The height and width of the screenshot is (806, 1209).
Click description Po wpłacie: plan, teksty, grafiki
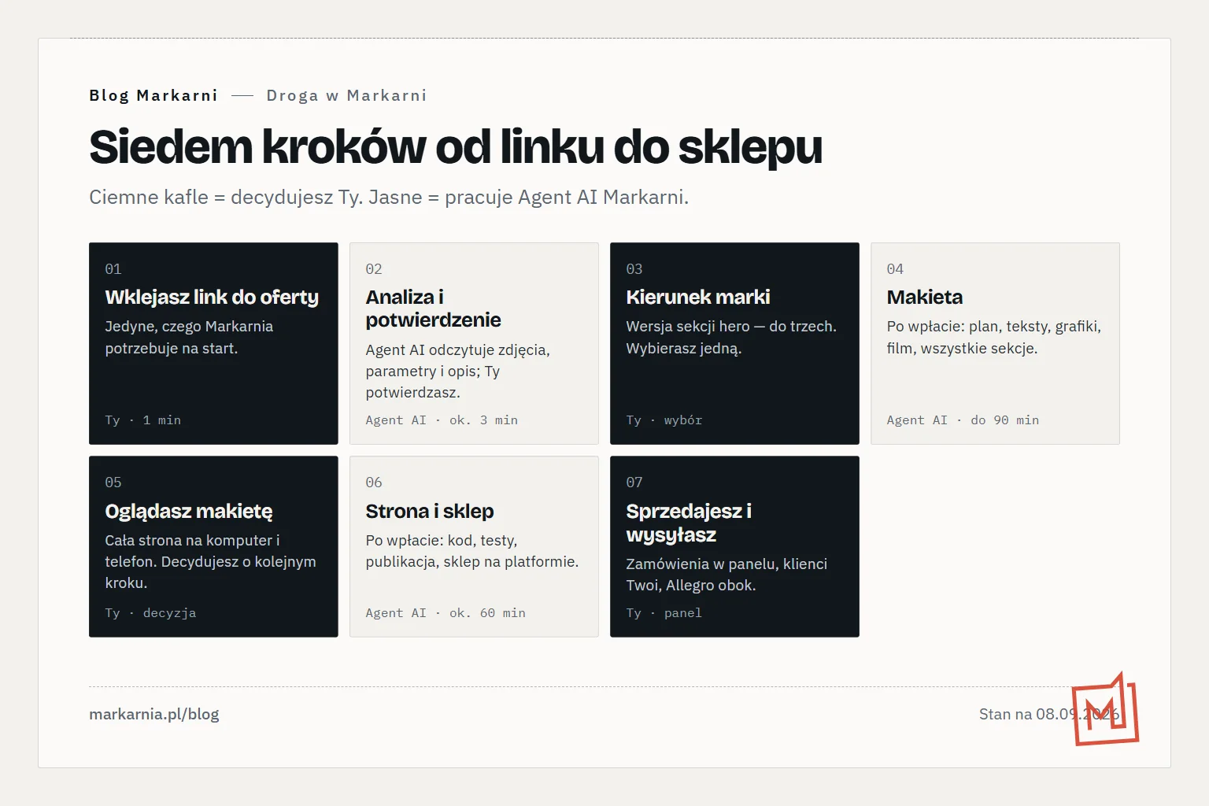pos(994,338)
